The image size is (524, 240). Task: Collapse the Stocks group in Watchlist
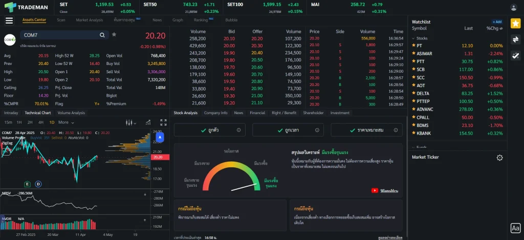click(x=414, y=38)
